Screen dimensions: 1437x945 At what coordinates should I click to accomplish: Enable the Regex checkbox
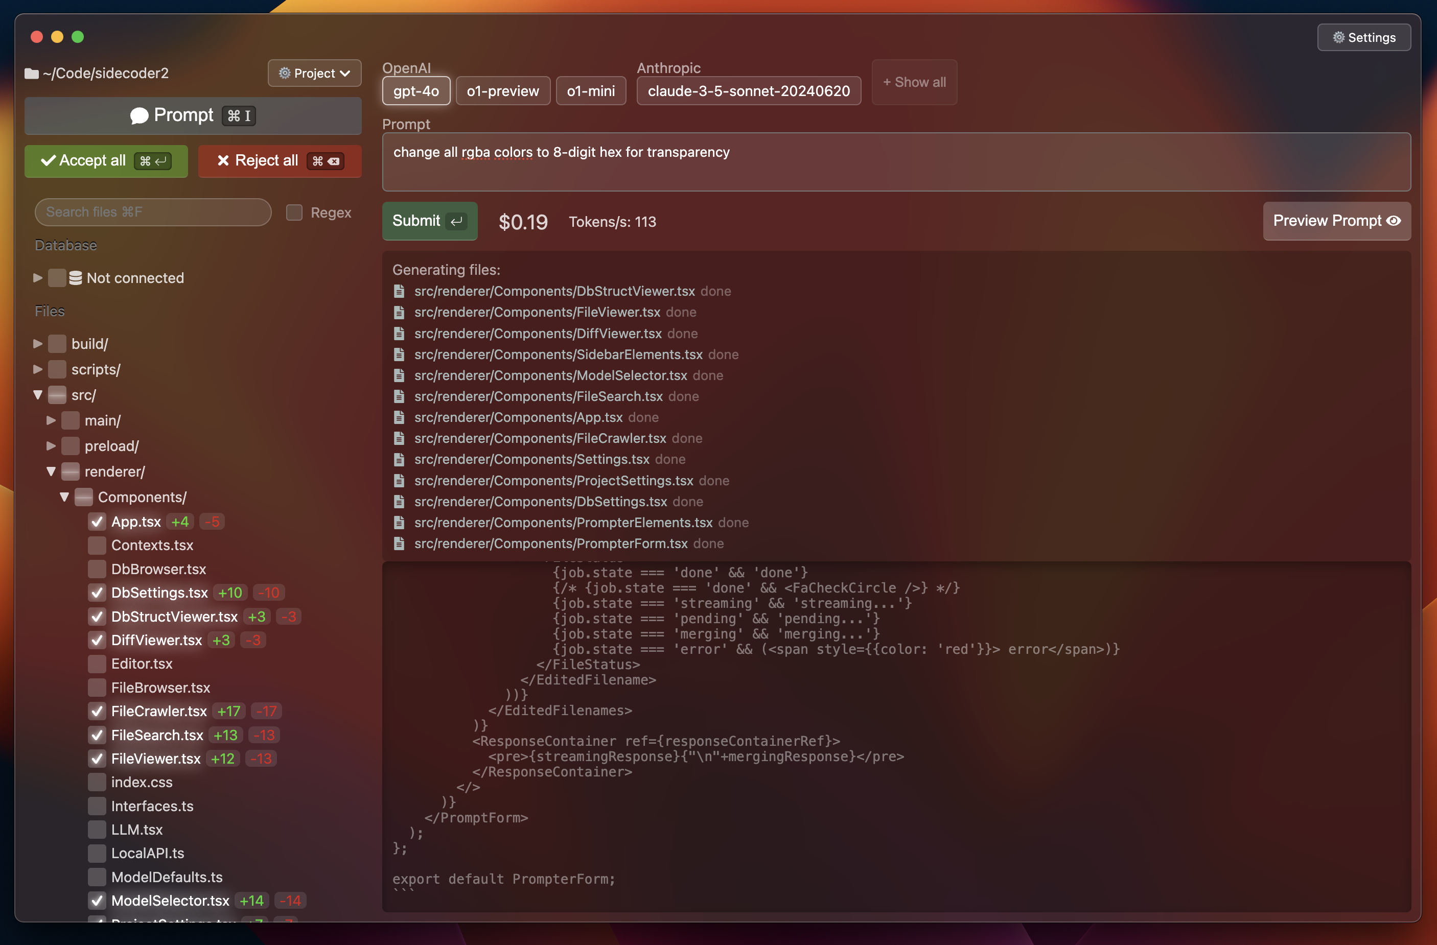pyautogui.click(x=294, y=212)
